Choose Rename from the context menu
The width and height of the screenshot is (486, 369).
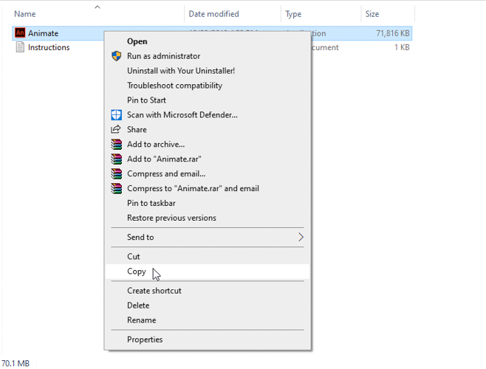pos(208,320)
